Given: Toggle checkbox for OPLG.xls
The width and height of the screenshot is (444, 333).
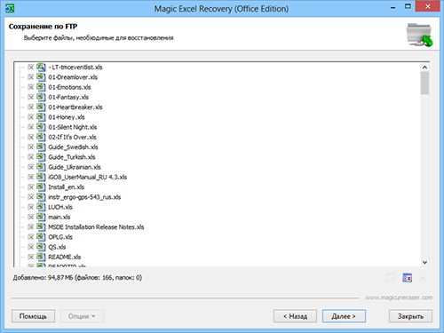Looking at the screenshot, I should pyautogui.click(x=30, y=237).
